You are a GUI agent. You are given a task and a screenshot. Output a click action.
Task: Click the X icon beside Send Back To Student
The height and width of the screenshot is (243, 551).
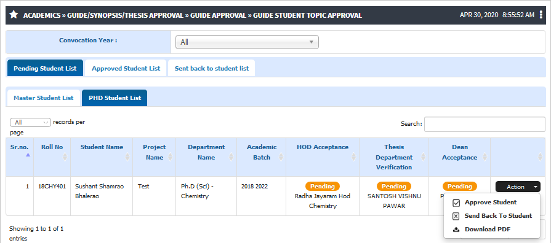[x=456, y=217]
